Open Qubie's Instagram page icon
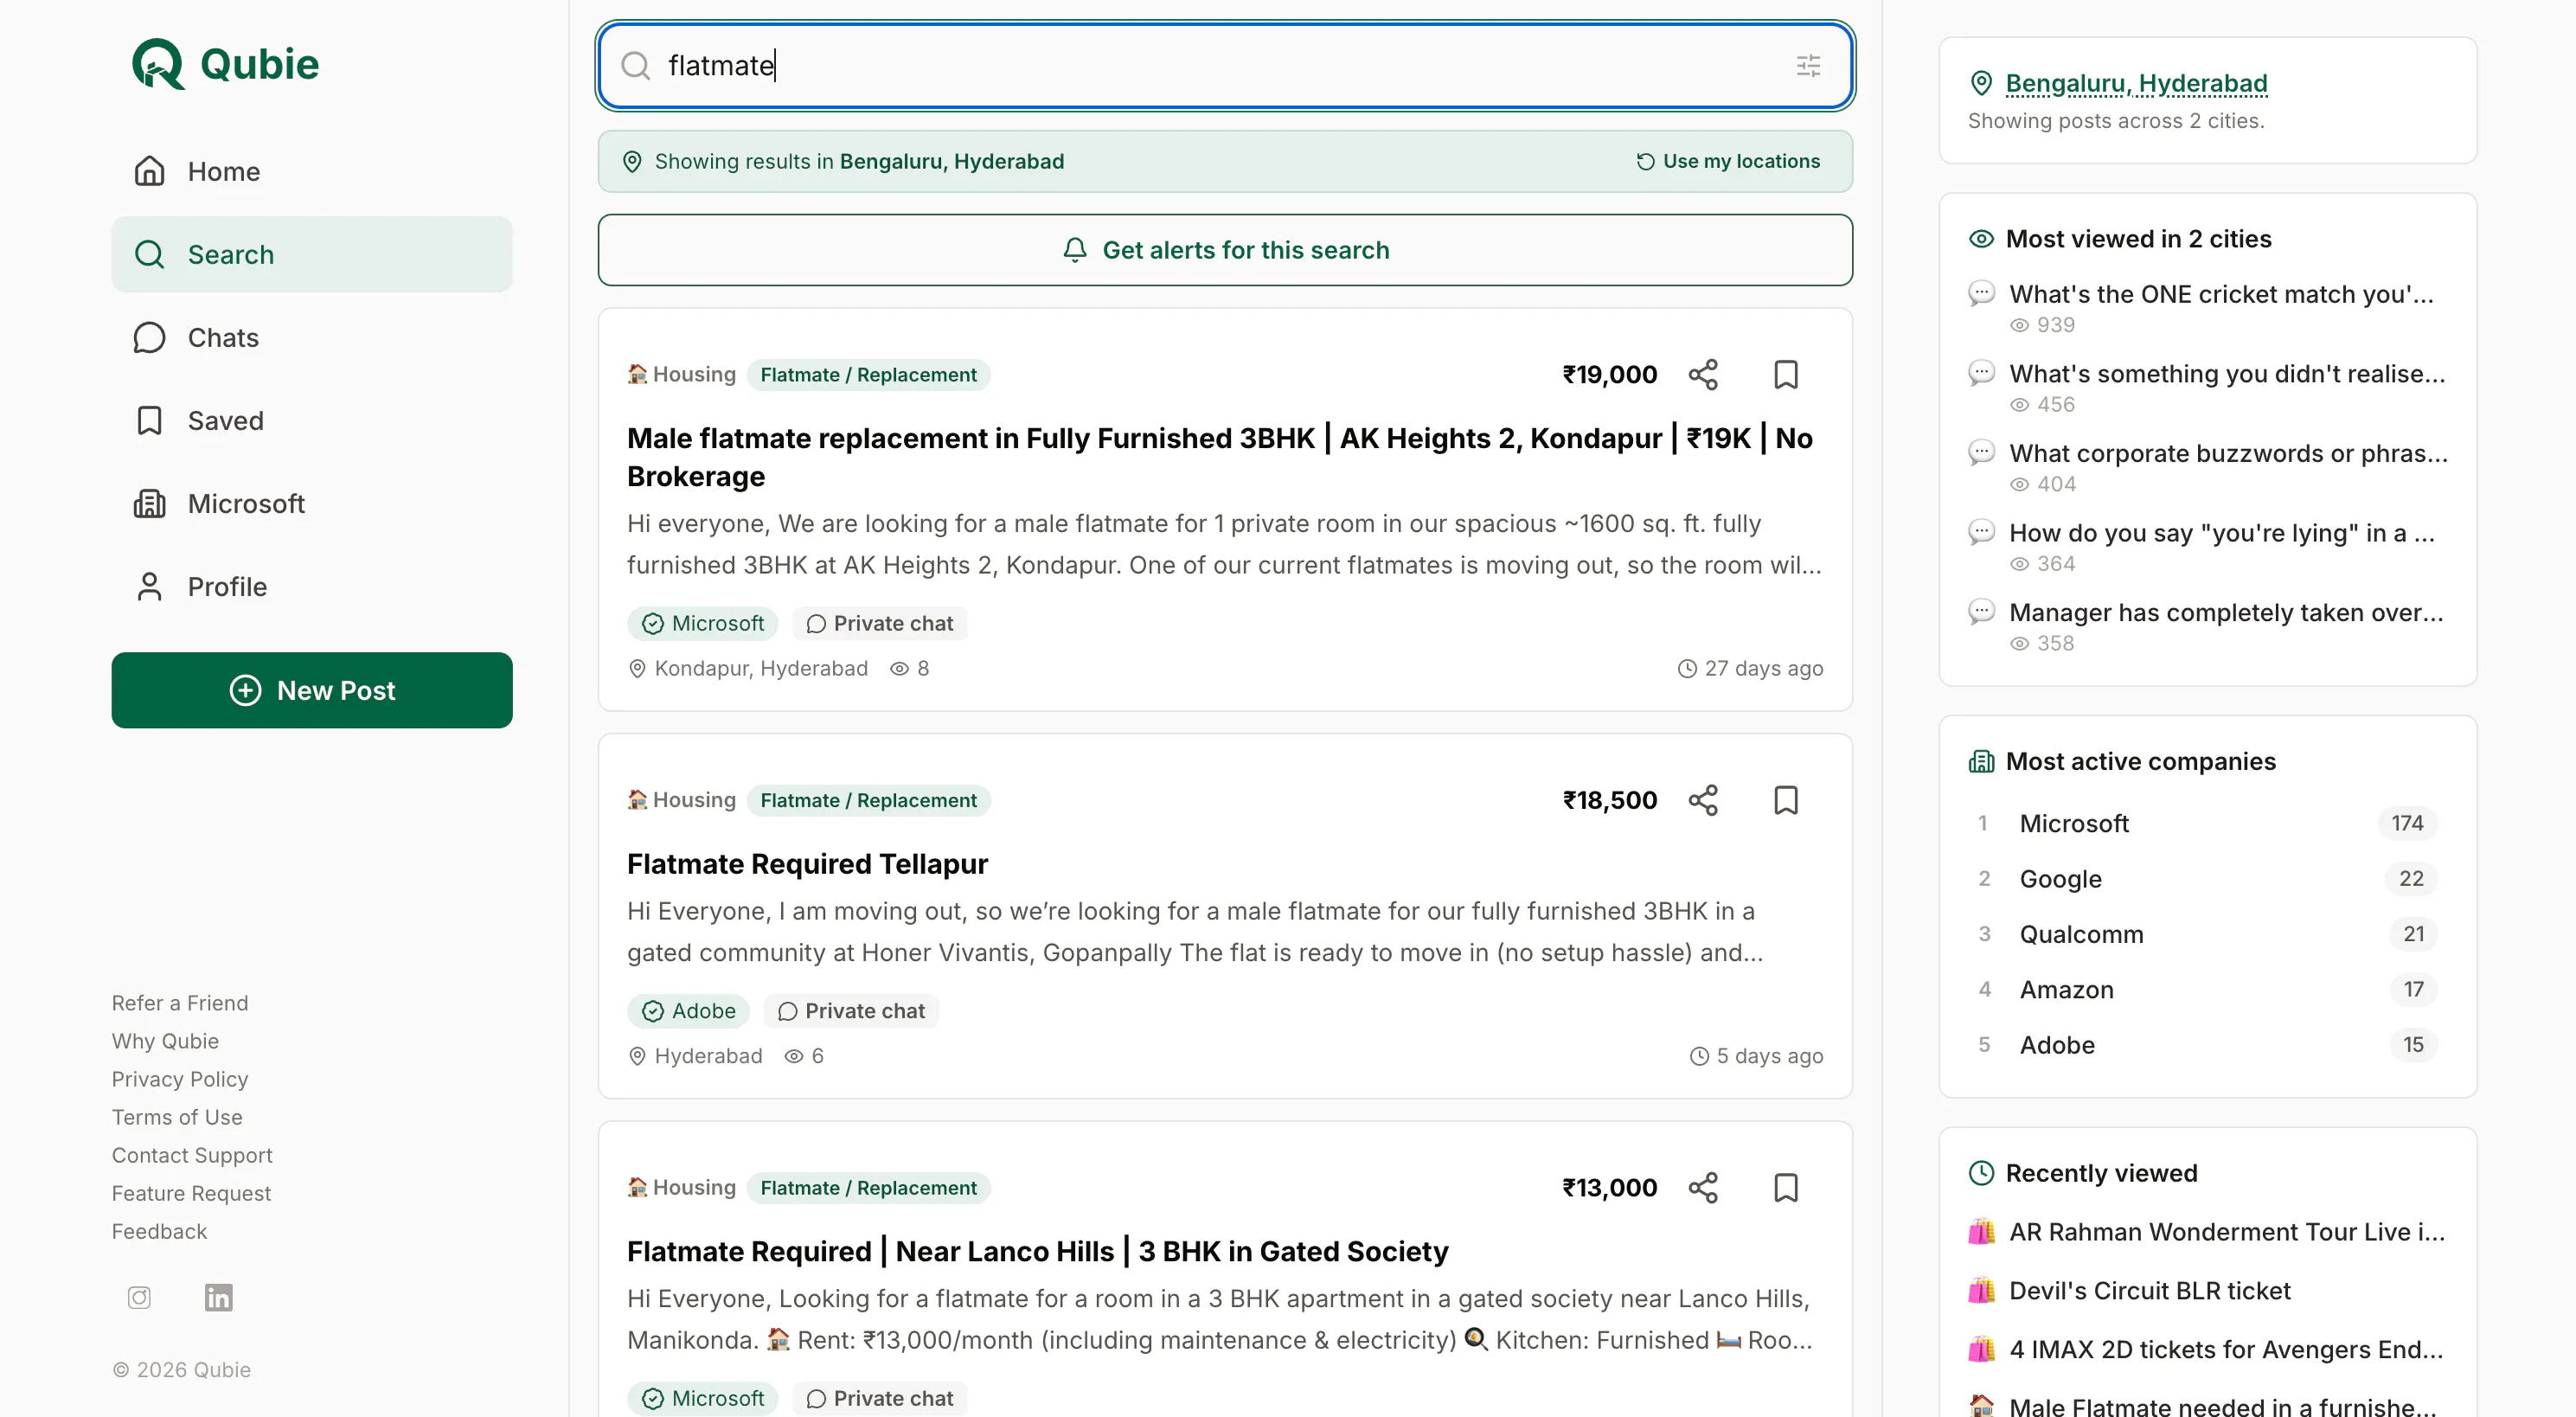The width and height of the screenshot is (2576, 1417). 139,1297
